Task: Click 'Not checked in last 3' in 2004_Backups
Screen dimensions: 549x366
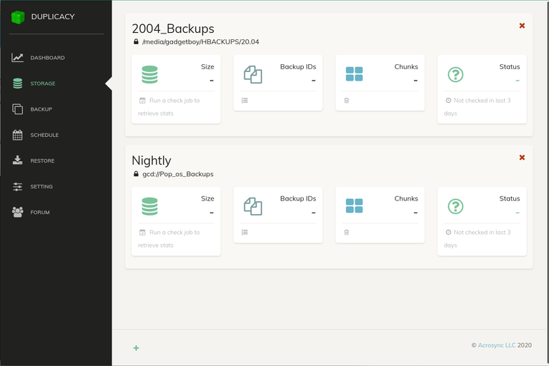Action: coord(482,101)
